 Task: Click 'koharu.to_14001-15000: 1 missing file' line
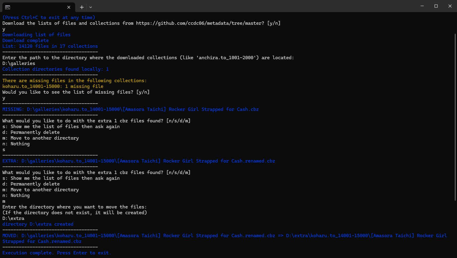click(53, 86)
